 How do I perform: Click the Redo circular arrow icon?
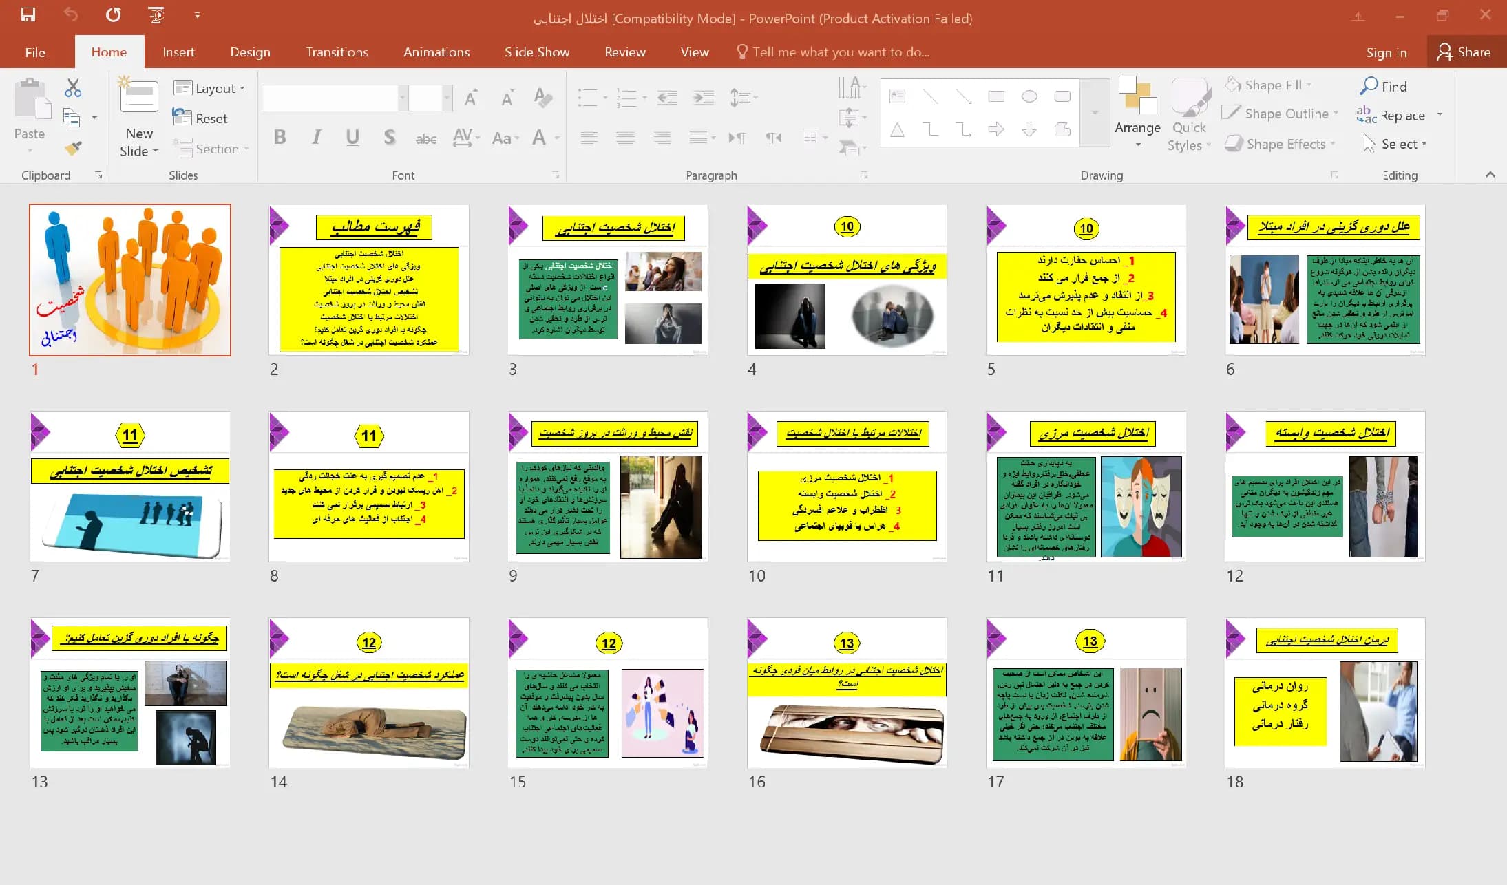(x=114, y=14)
